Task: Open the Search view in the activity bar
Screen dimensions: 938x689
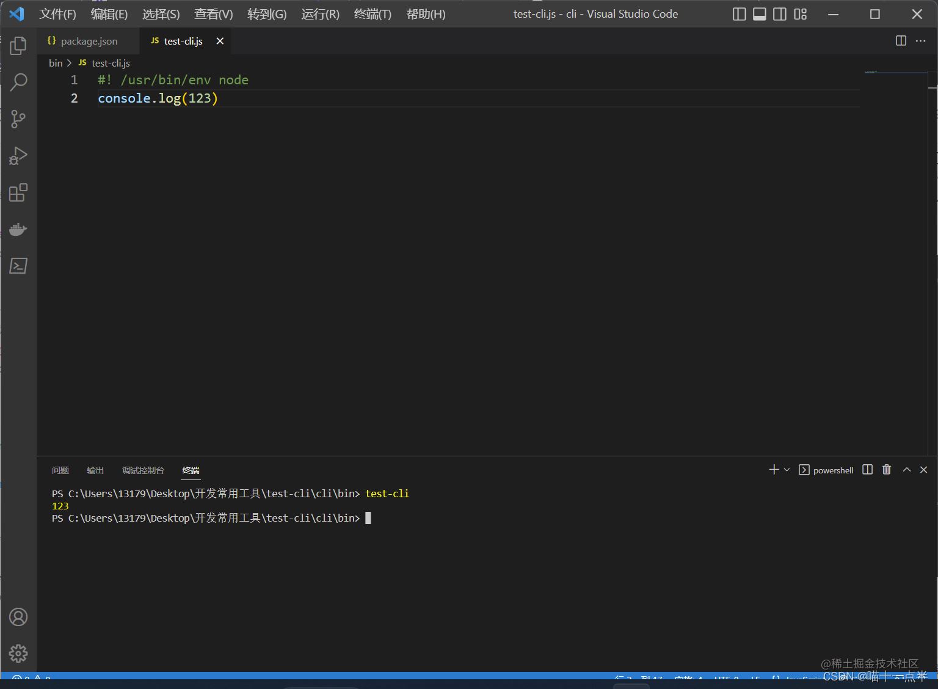Action: [18, 82]
